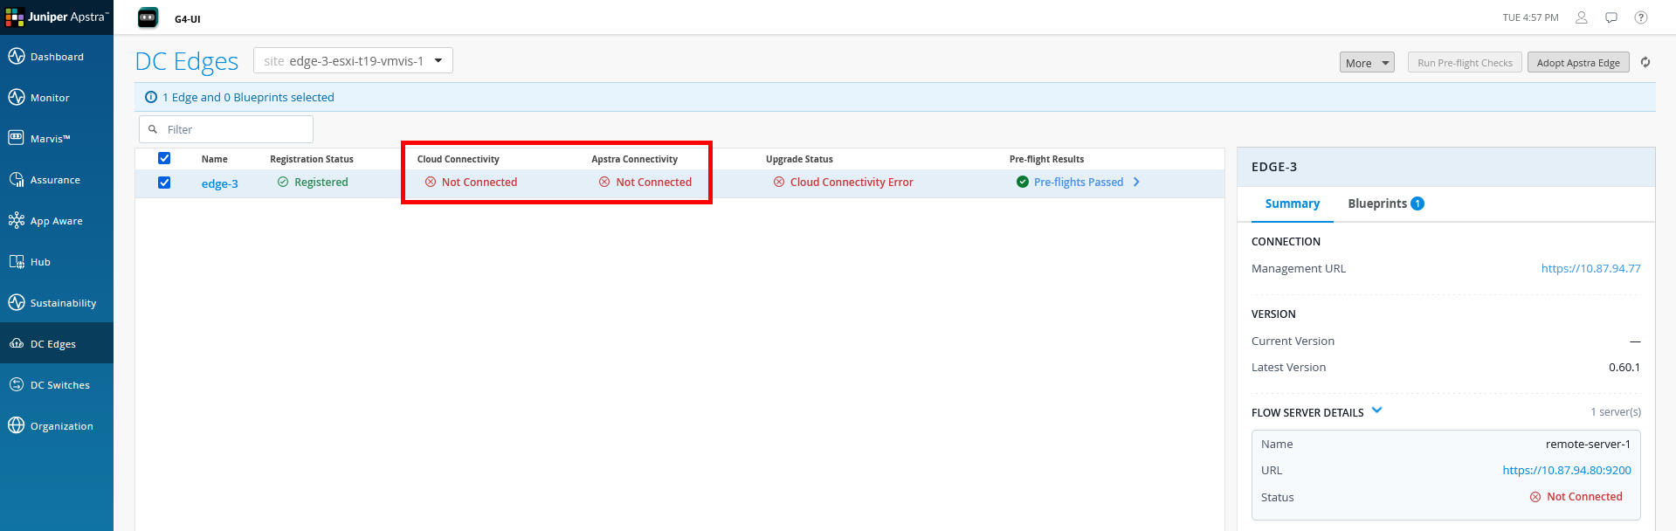Open the site edge-3-esxi-t19-vmvis-1 dropdown
This screenshot has height=531, width=1676.
coord(353,60)
